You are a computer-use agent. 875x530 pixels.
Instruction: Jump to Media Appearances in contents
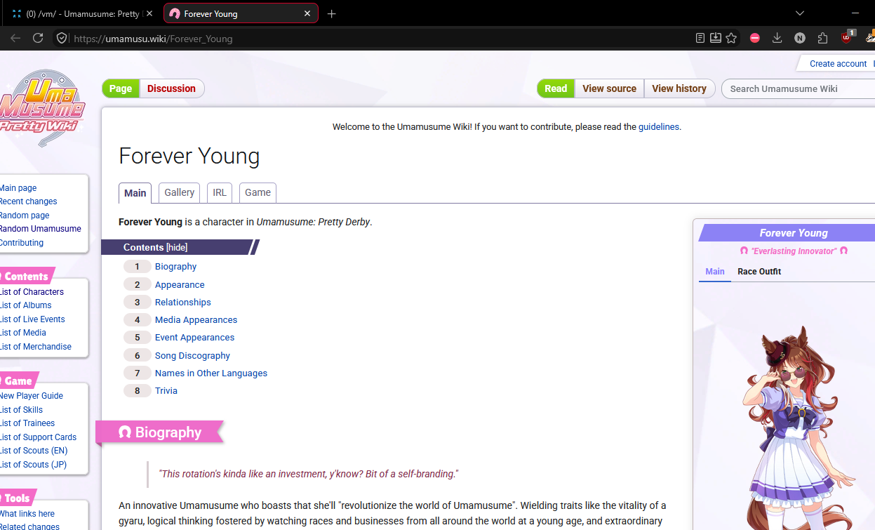click(x=196, y=320)
